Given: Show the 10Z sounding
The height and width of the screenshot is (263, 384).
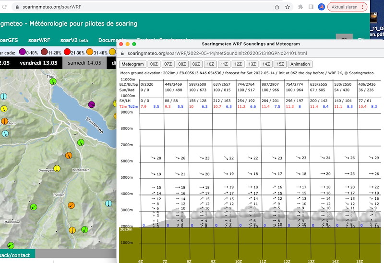Looking at the screenshot, I should tap(210, 64).
